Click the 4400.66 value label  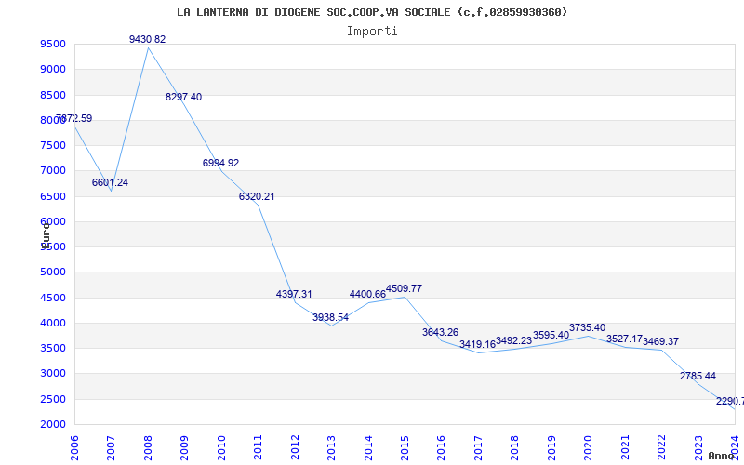point(367,294)
